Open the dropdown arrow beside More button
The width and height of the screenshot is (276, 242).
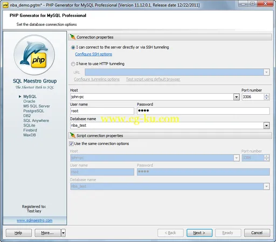click(63, 233)
